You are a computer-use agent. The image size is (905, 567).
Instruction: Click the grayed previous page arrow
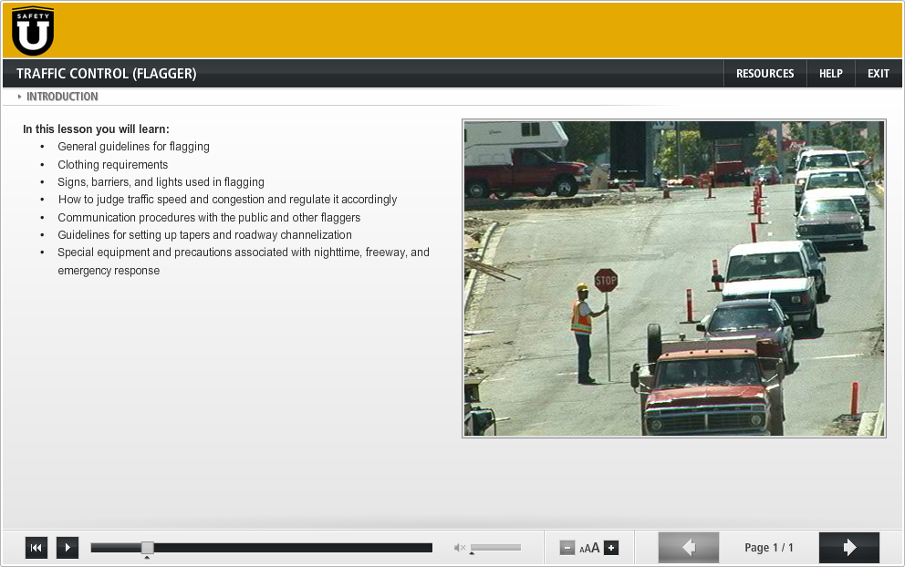pyautogui.click(x=688, y=547)
